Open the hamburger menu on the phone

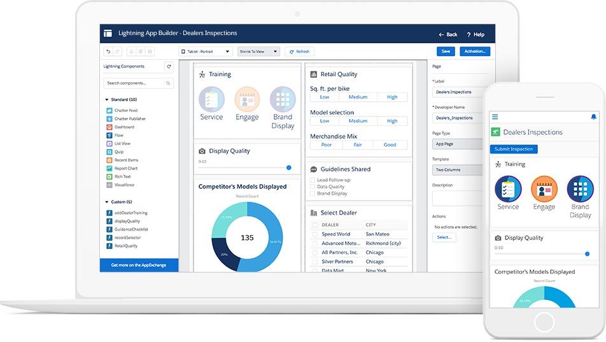coord(495,117)
